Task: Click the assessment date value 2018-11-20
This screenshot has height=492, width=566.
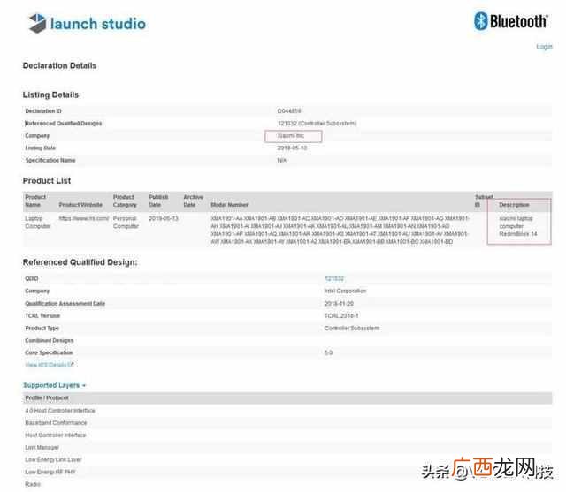Action: [x=340, y=304]
